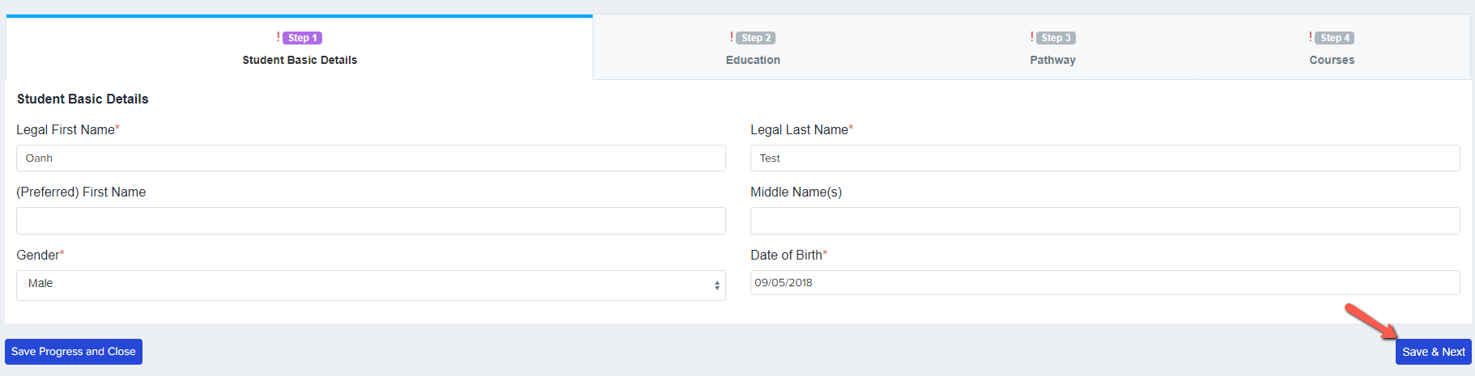This screenshot has width=1475, height=376.
Task: Click the Step 3 gray badge
Action: click(x=1056, y=38)
